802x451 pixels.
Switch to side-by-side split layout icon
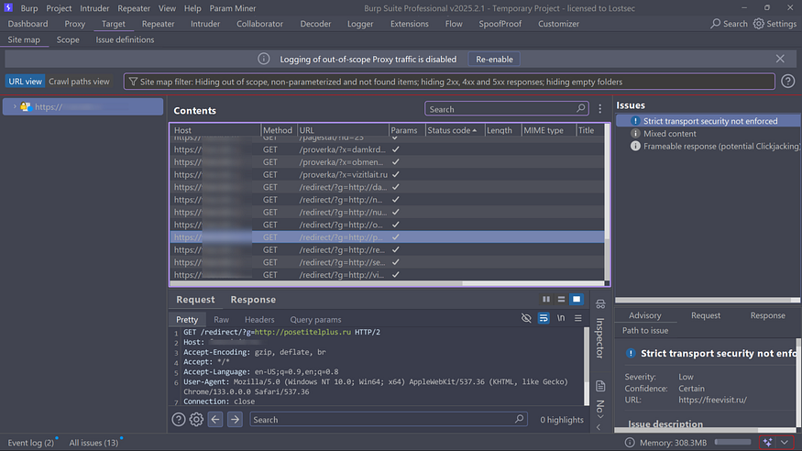click(546, 299)
